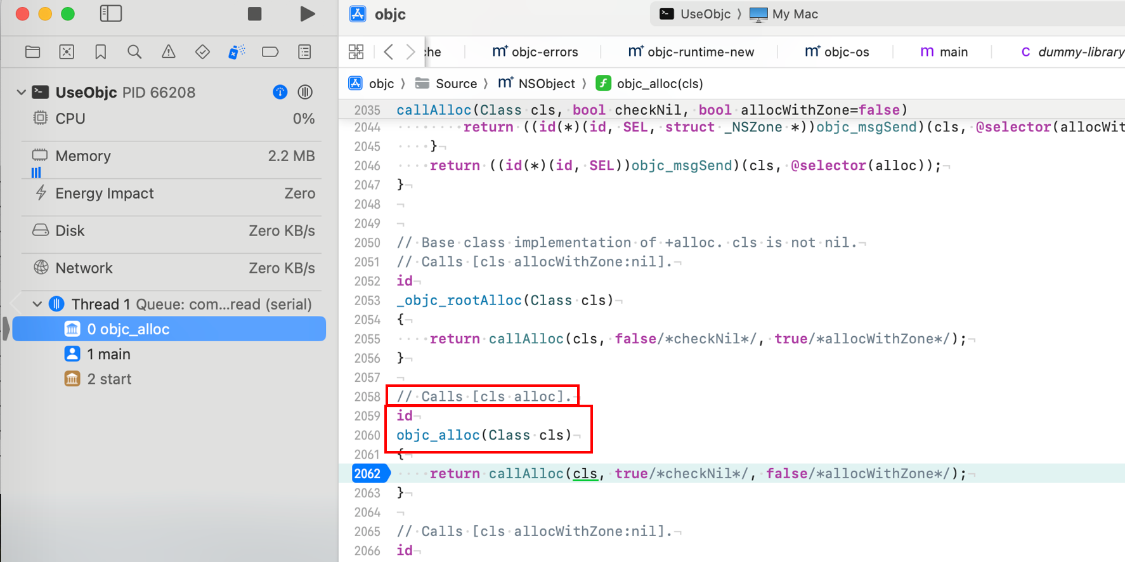The width and height of the screenshot is (1125, 562).
Task: Select stack frame 0 objc_alloc
Action: pos(169,329)
